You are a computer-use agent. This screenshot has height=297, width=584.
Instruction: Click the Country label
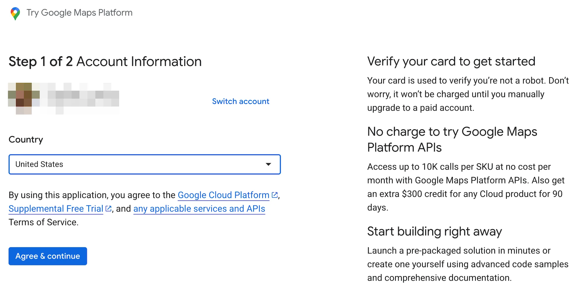pos(26,139)
